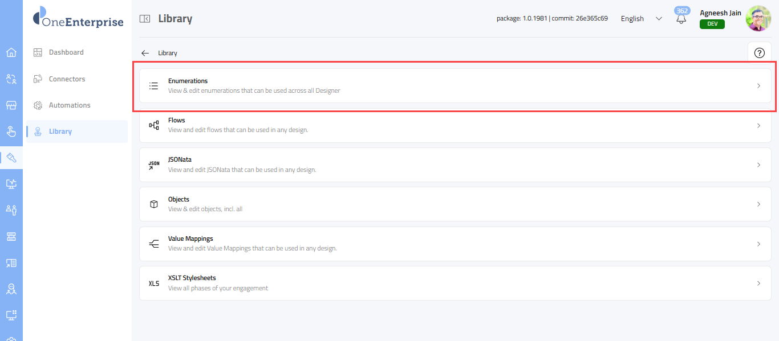
Task: Click the user avatar photo
Action: pyautogui.click(x=758, y=18)
